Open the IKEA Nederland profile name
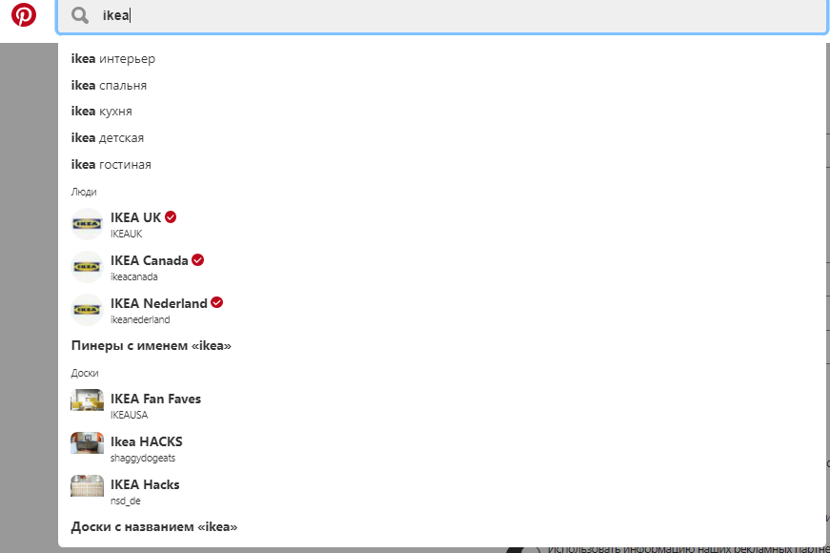This screenshot has height=553, width=830. click(x=158, y=303)
